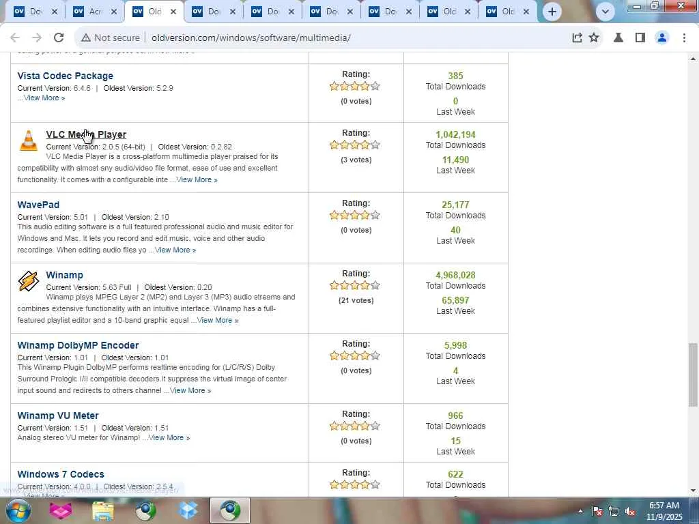
Task: Open Vista Codec Package link
Action: click(x=65, y=76)
